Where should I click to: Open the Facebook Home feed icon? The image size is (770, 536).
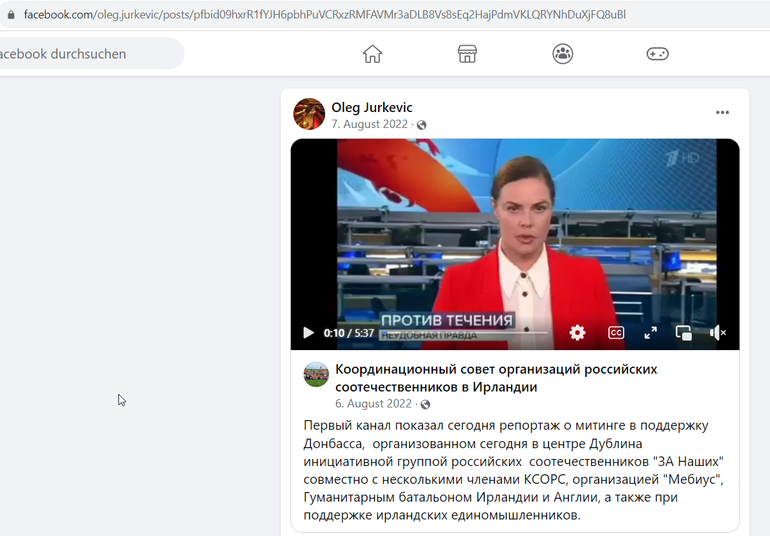pyautogui.click(x=372, y=54)
